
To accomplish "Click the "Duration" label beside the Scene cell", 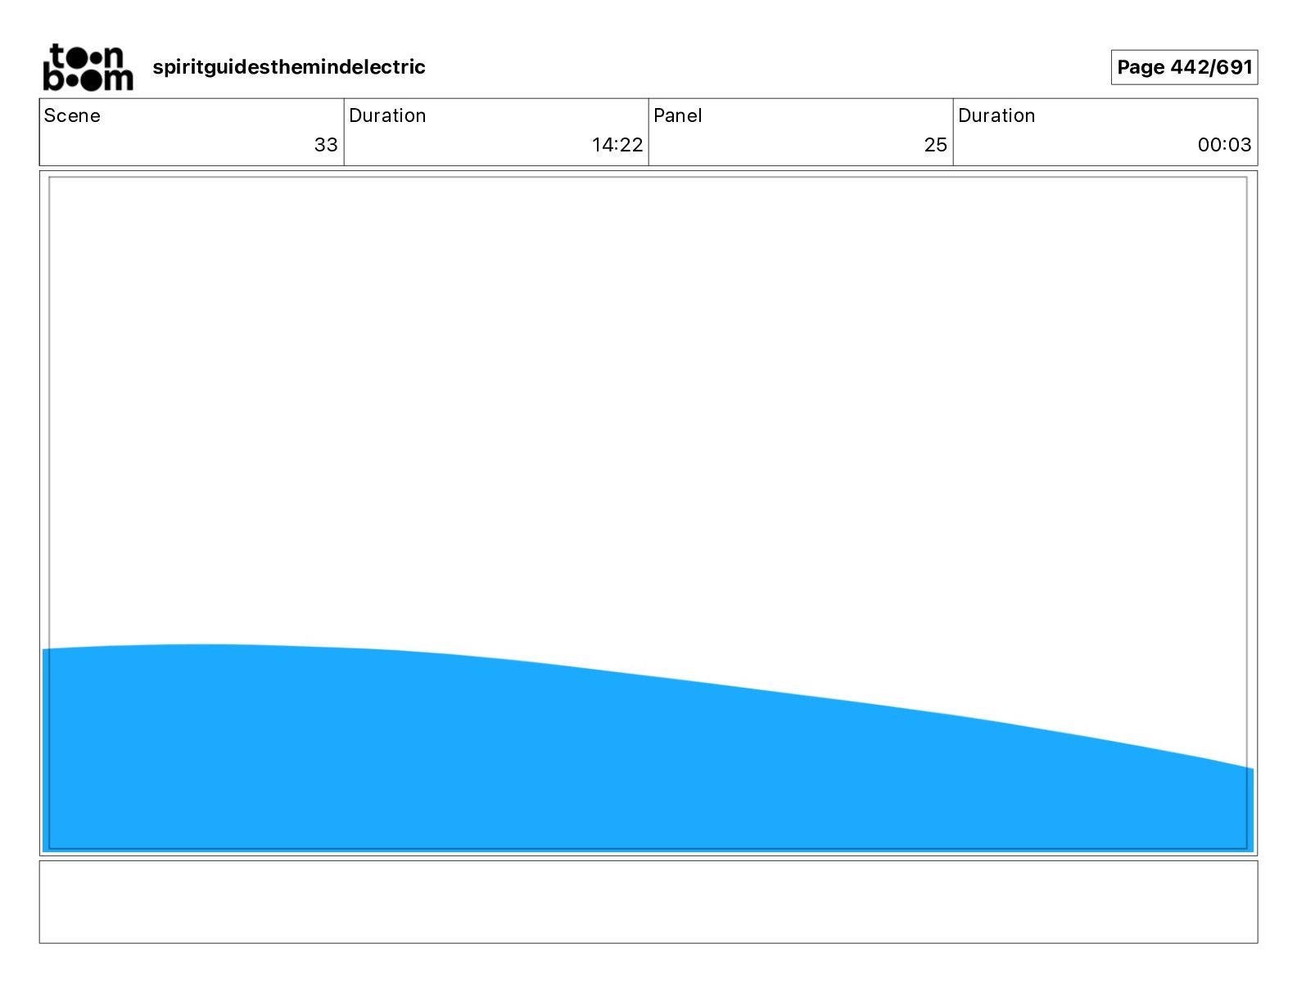I will pos(387,115).
